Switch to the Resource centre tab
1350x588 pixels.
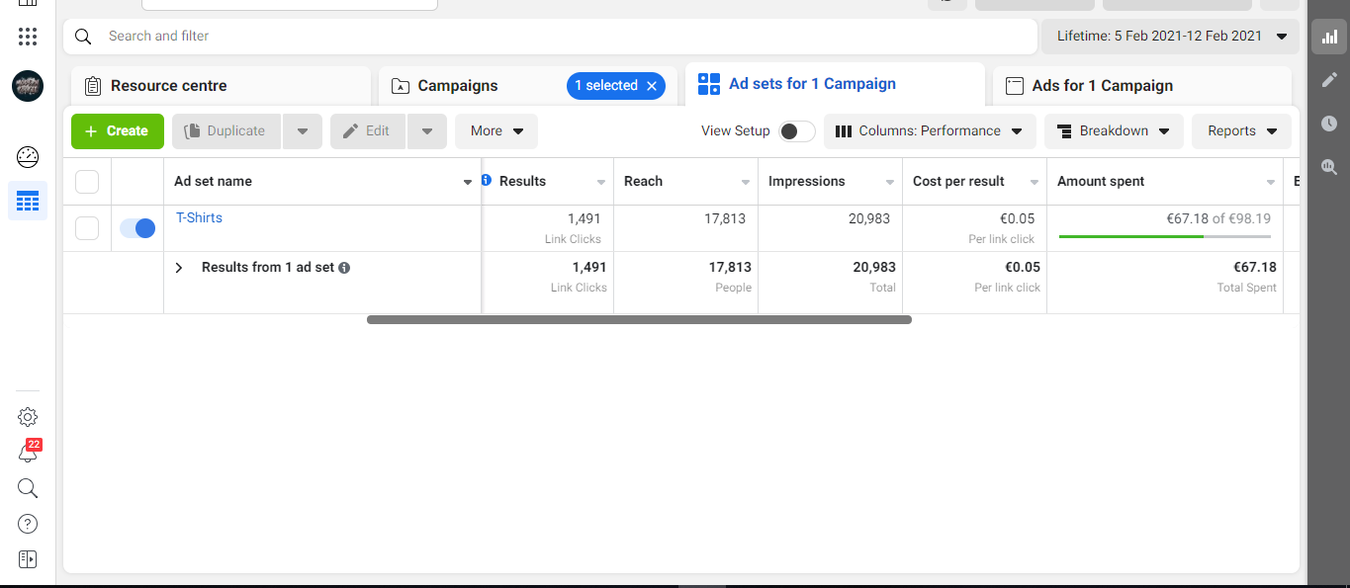168,86
